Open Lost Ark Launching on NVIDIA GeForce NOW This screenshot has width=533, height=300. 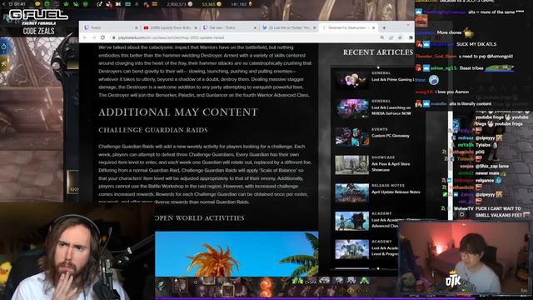pos(391,111)
